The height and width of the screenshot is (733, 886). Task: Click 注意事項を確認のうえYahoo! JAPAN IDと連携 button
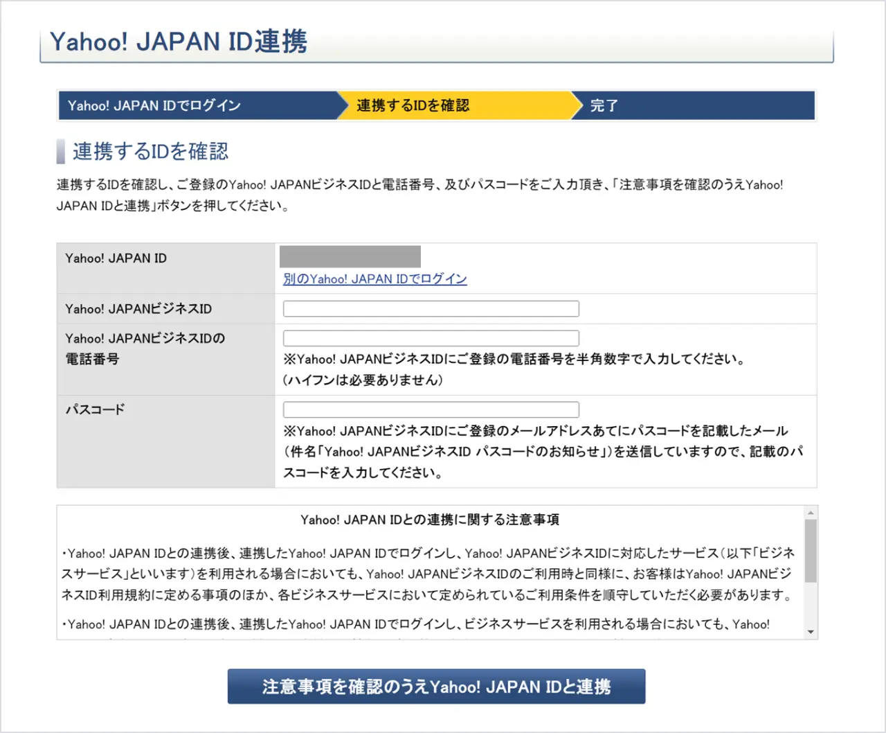tap(437, 687)
